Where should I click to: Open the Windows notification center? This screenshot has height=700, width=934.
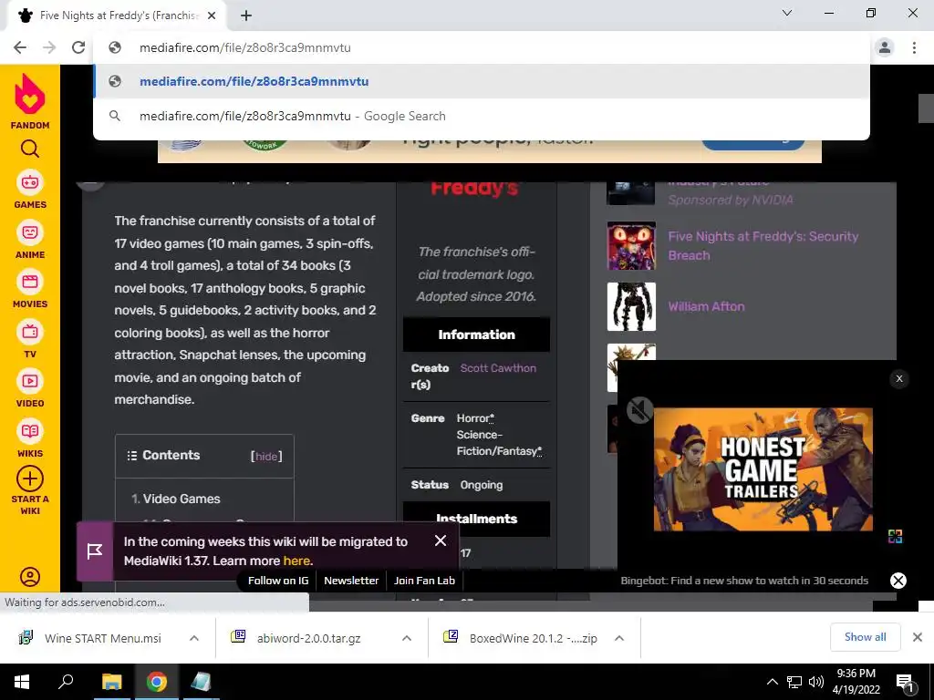click(x=904, y=682)
